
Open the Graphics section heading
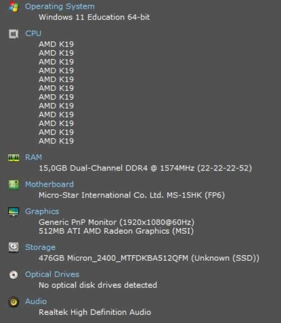pos(42,212)
